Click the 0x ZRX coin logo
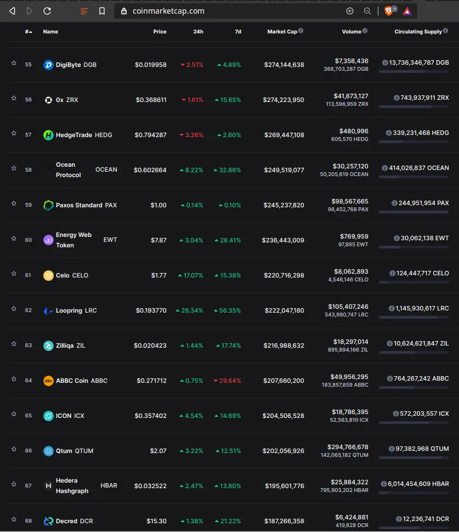Screen dimensions: 459x532 48,100
